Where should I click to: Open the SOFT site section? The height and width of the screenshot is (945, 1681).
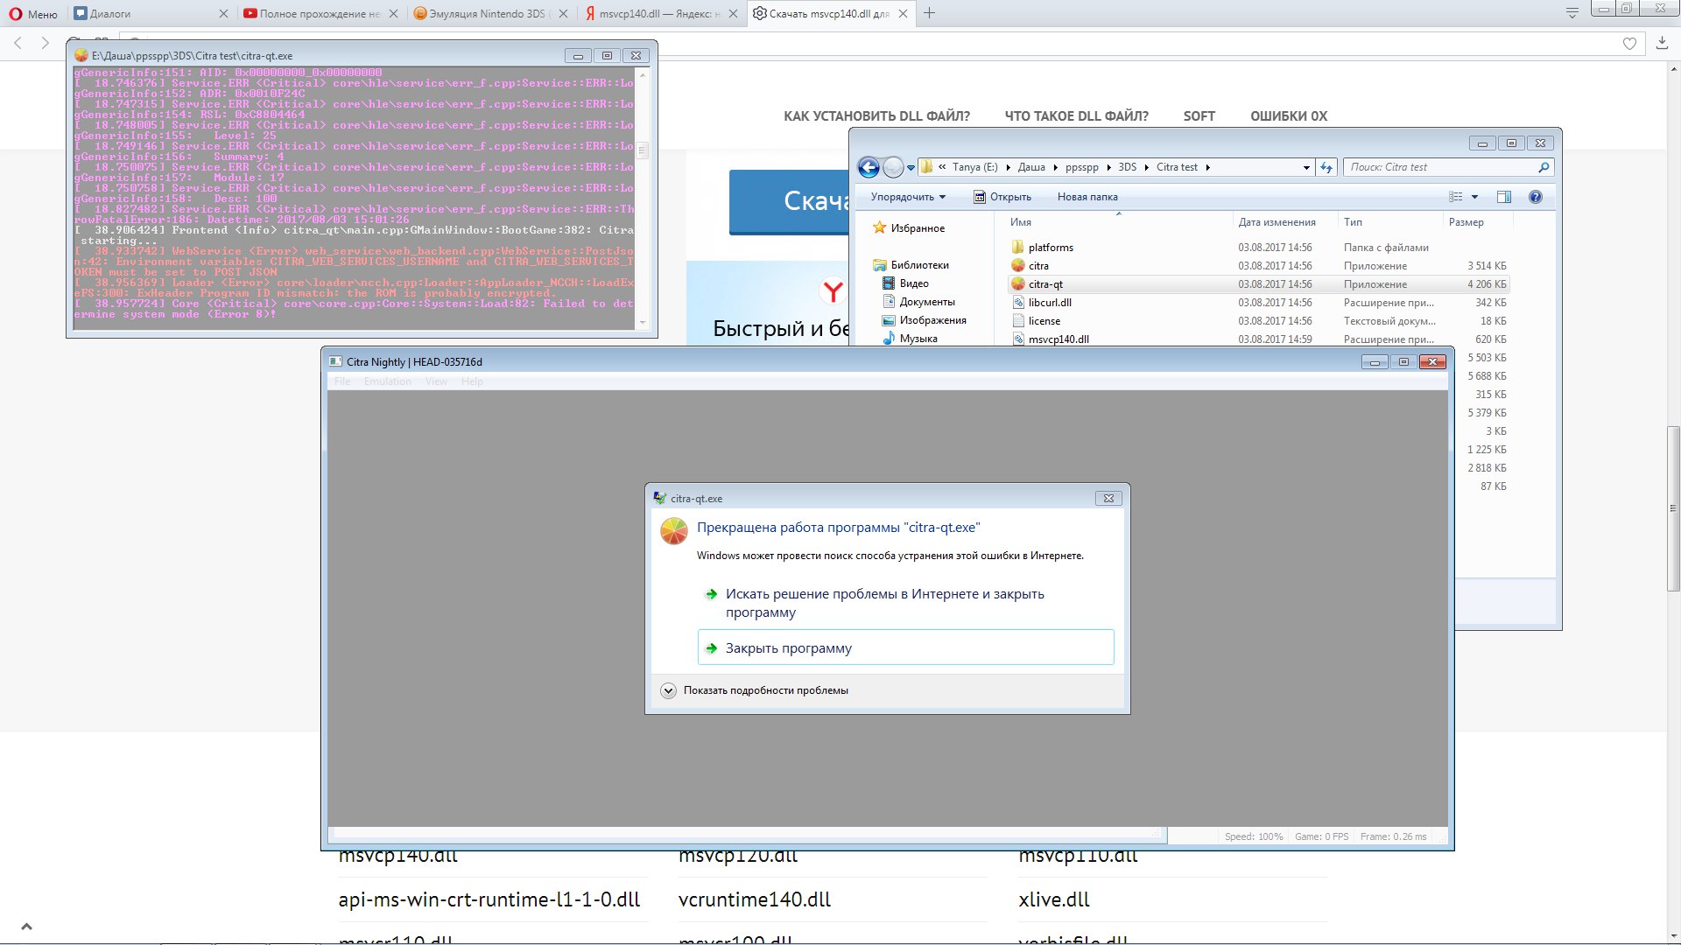[1199, 115]
